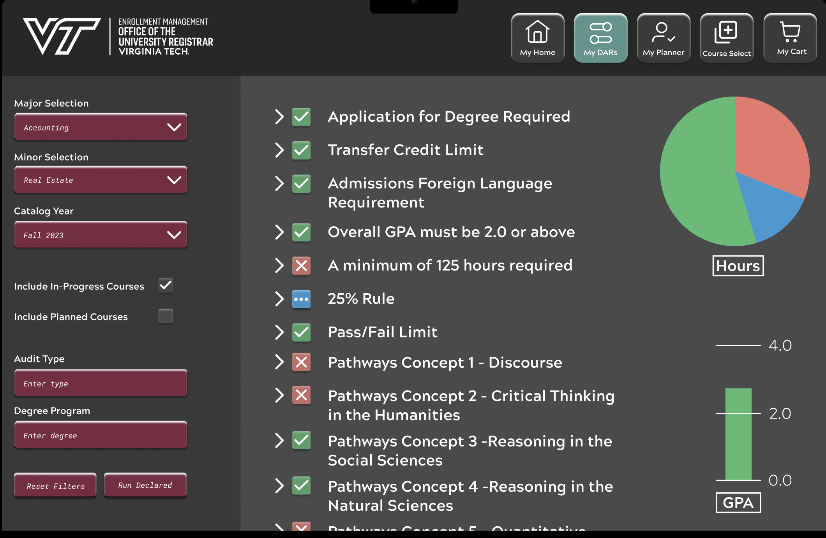Click the Virginia Tech VT logo
Image resolution: width=826 pixels, height=538 pixels.
point(62,36)
